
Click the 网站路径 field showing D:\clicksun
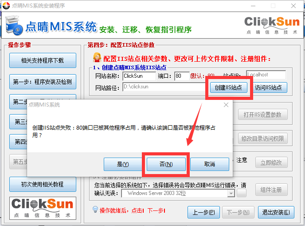click(x=164, y=87)
